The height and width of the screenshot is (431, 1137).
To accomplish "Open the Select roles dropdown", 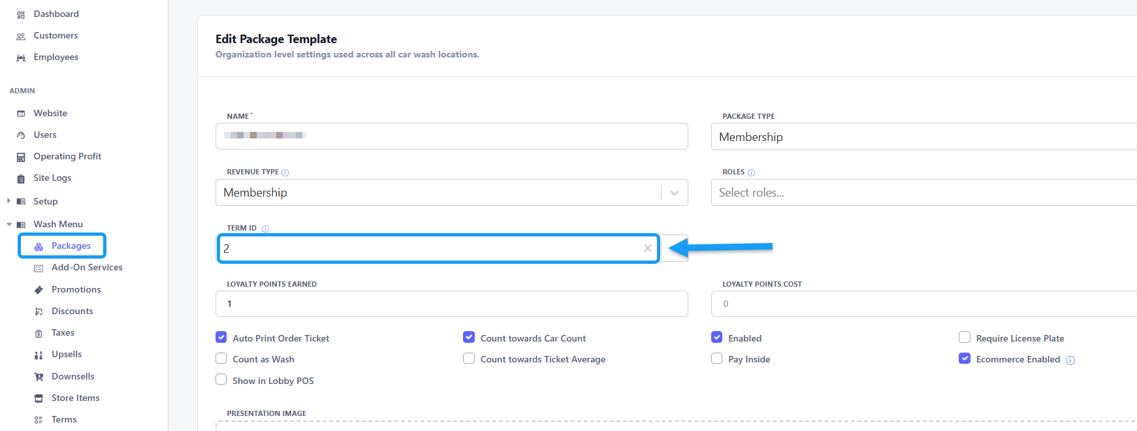I will (x=923, y=193).
